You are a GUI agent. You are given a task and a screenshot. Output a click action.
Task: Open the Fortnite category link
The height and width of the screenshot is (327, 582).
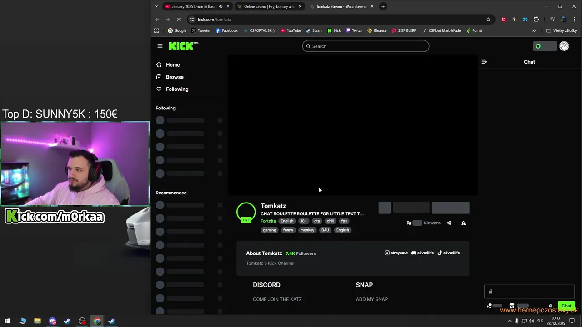268,221
